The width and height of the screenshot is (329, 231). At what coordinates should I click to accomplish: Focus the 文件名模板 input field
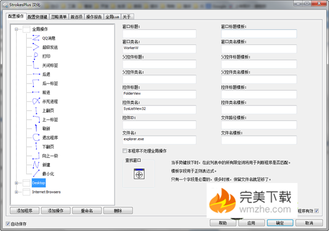tap(259, 140)
